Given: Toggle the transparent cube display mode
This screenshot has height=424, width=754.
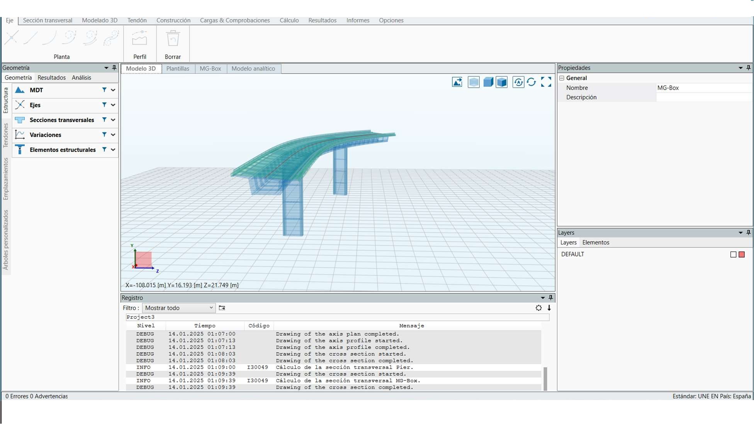Looking at the screenshot, I should coord(474,82).
